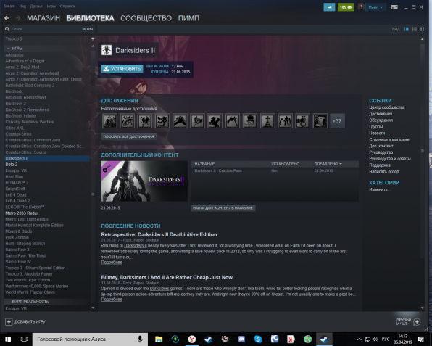432x346 pixels.
Task: Open the green inbox notifications button
Action: 346,7
